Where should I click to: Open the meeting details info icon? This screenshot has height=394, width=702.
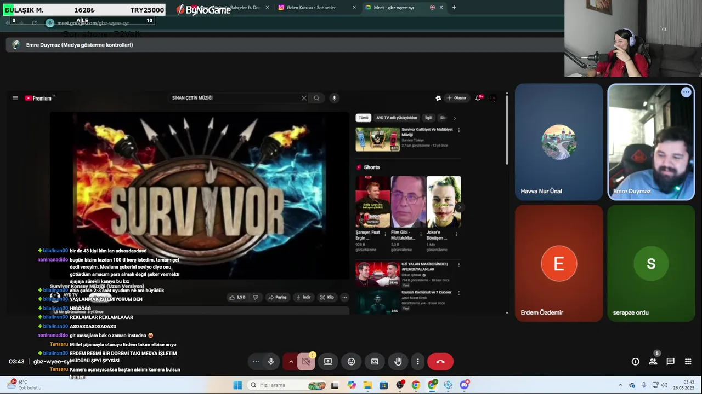pyautogui.click(x=635, y=362)
